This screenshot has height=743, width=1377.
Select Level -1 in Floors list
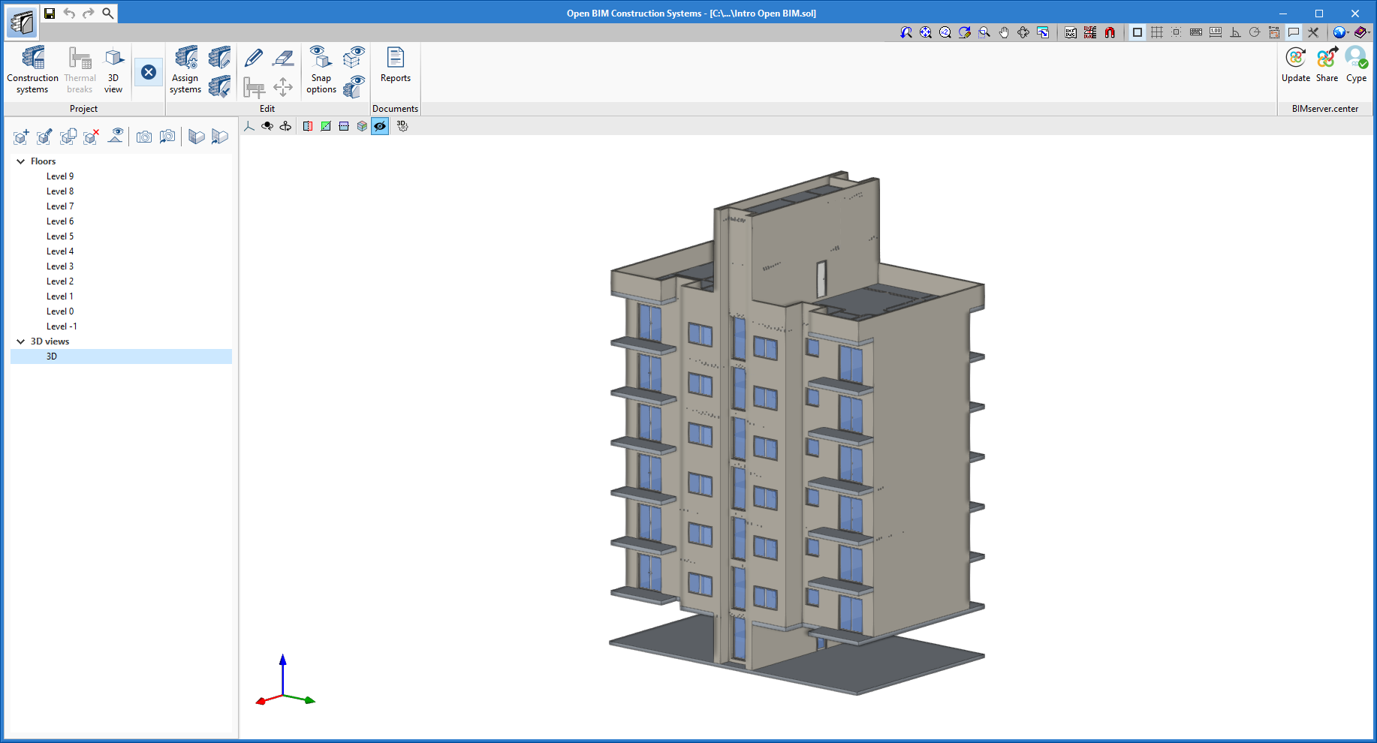click(62, 326)
